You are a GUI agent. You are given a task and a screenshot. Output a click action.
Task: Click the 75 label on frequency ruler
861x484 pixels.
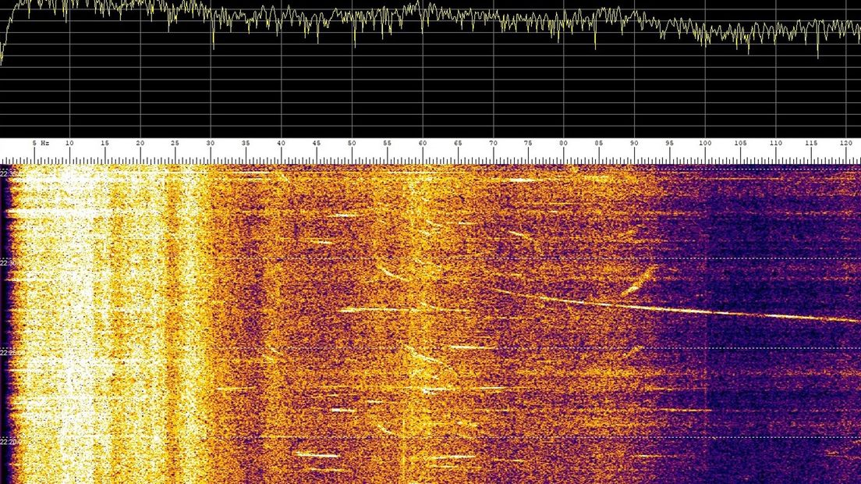point(529,144)
